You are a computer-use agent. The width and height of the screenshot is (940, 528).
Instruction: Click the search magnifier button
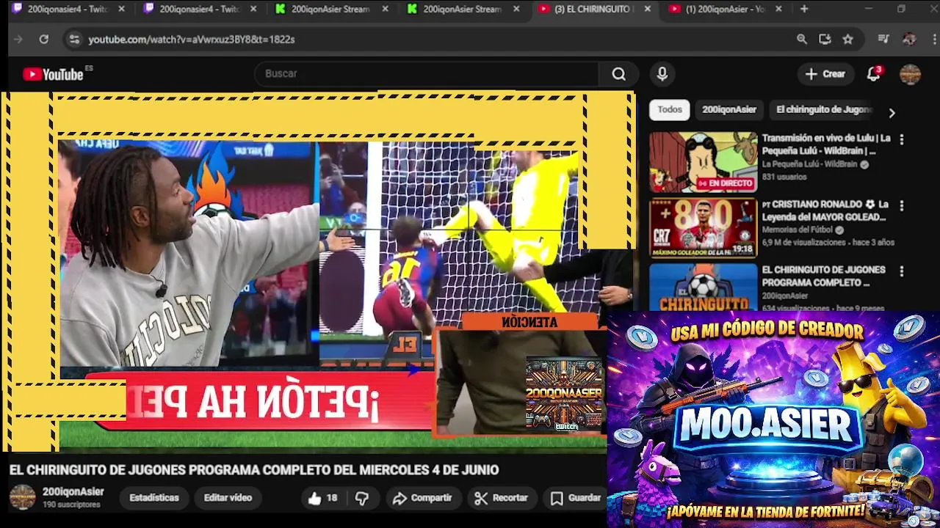(618, 74)
